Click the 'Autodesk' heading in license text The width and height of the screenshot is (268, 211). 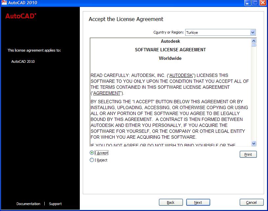point(170,41)
